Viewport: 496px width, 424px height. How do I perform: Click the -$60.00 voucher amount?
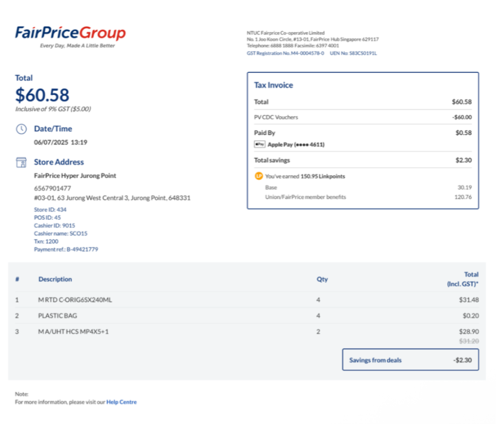pos(462,117)
